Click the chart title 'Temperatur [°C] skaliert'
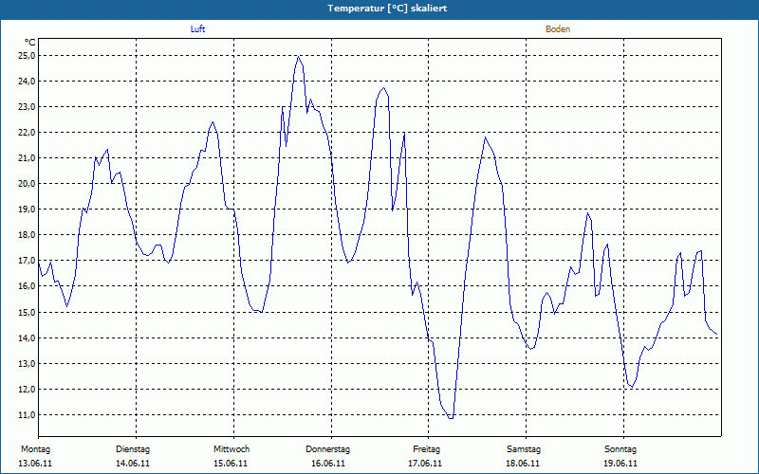The image size is (759, 474). click(x=387, y=9)
